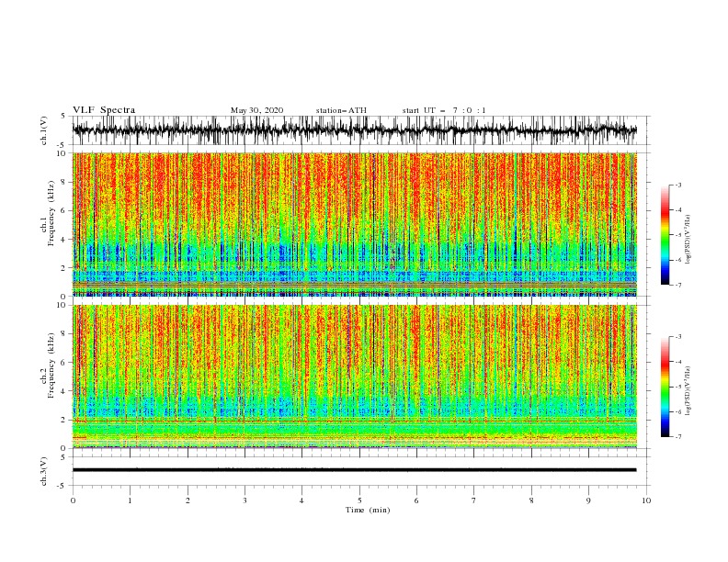The width and height of the screenshot is (728, 562).
Task: Click the 'station=ATH' label
Action: pos(341,110)
